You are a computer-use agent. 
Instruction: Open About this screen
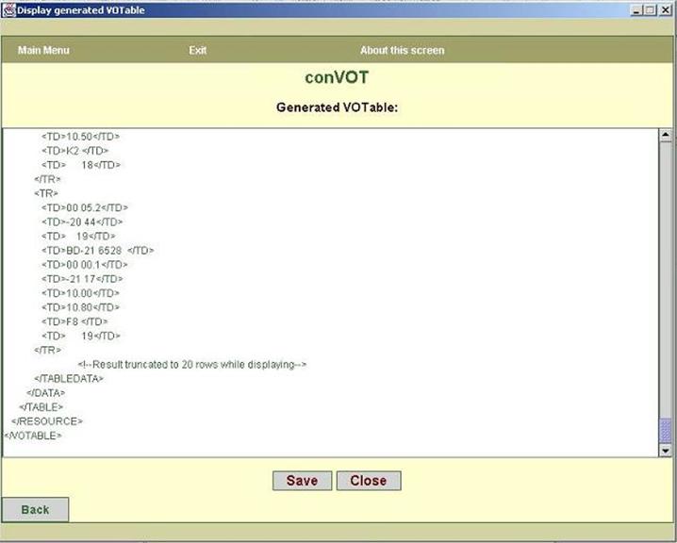tap(402, 50)
